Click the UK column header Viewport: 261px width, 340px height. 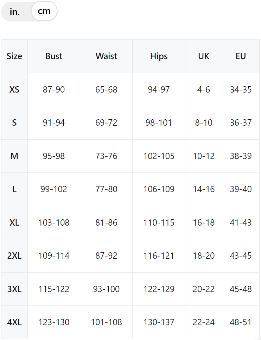pyautogui.click(x=204, y=56)
